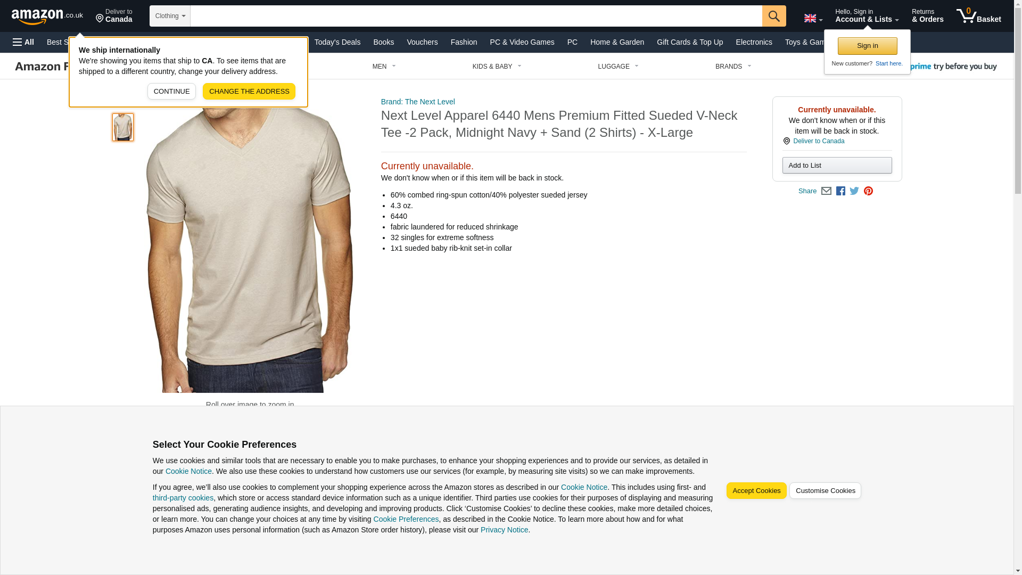The image size is (1022, 575).
Task: Click the Accept Cookies button
Action: point(756,491)
